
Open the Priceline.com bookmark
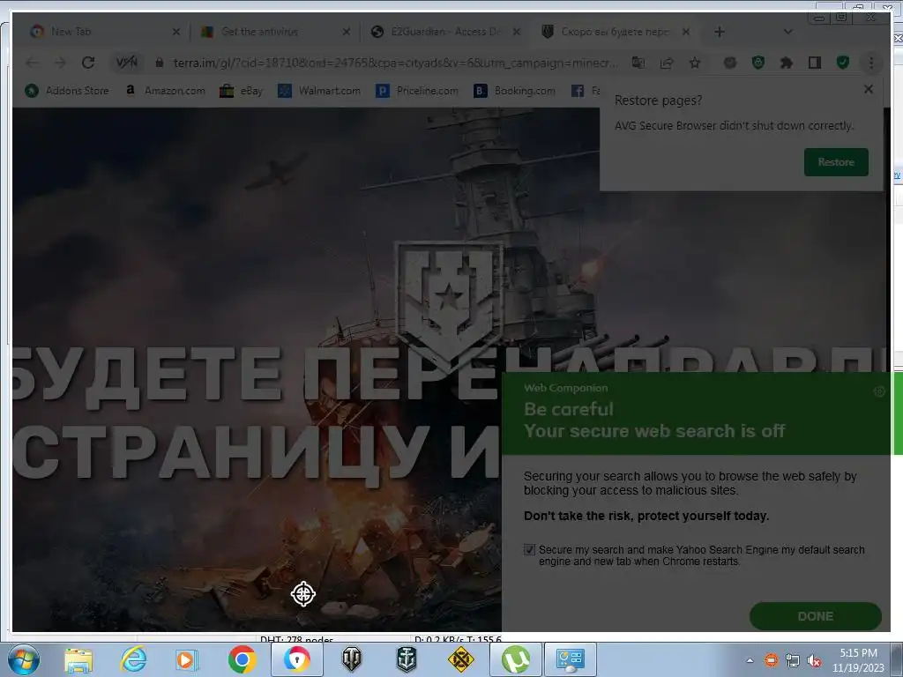pyautogui.click(x=416, y=91)
